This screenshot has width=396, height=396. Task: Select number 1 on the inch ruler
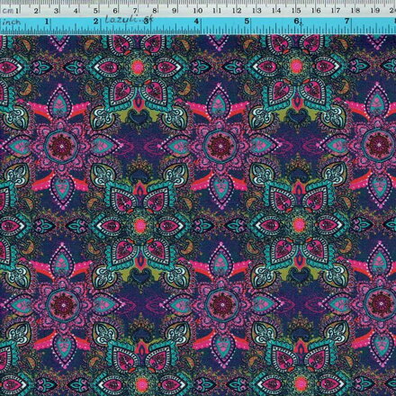47,22
